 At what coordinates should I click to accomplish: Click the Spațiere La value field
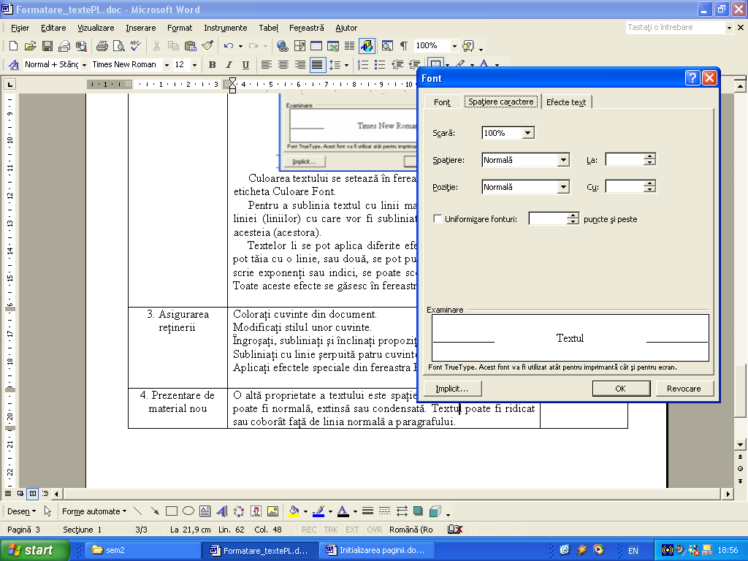click(x=625, y=159)
